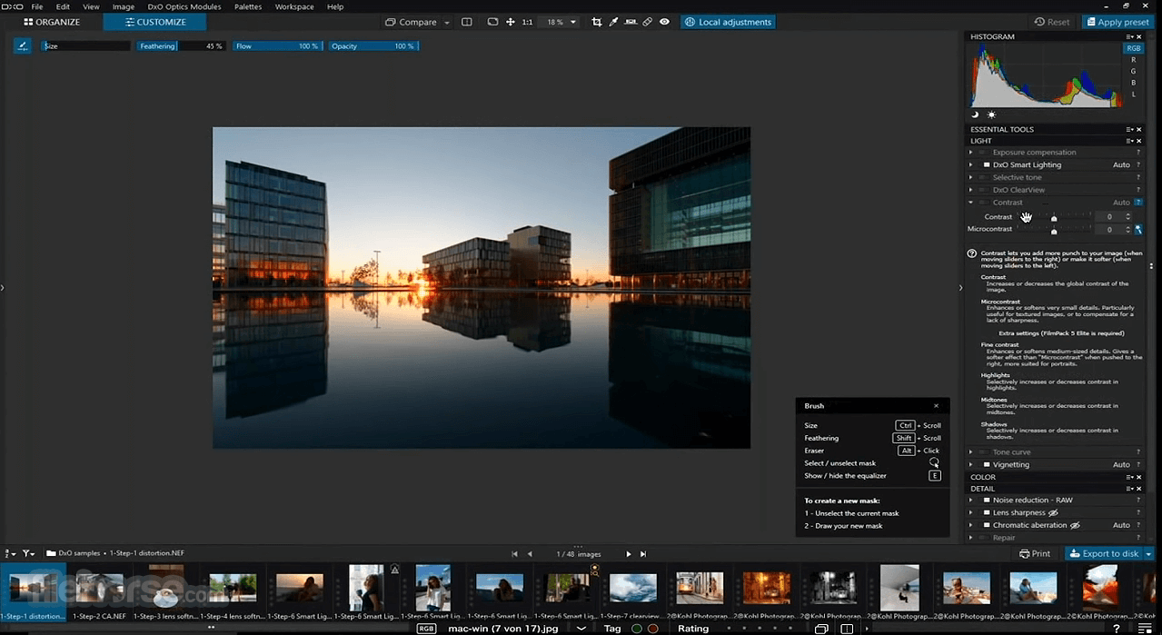Open the DxO Optics Modules menu
This screenshot has height=635, width=1162.
coord(184,6)
